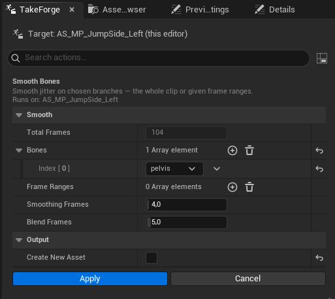Click the Smoothing Frames value slider field

click(186, 205)
